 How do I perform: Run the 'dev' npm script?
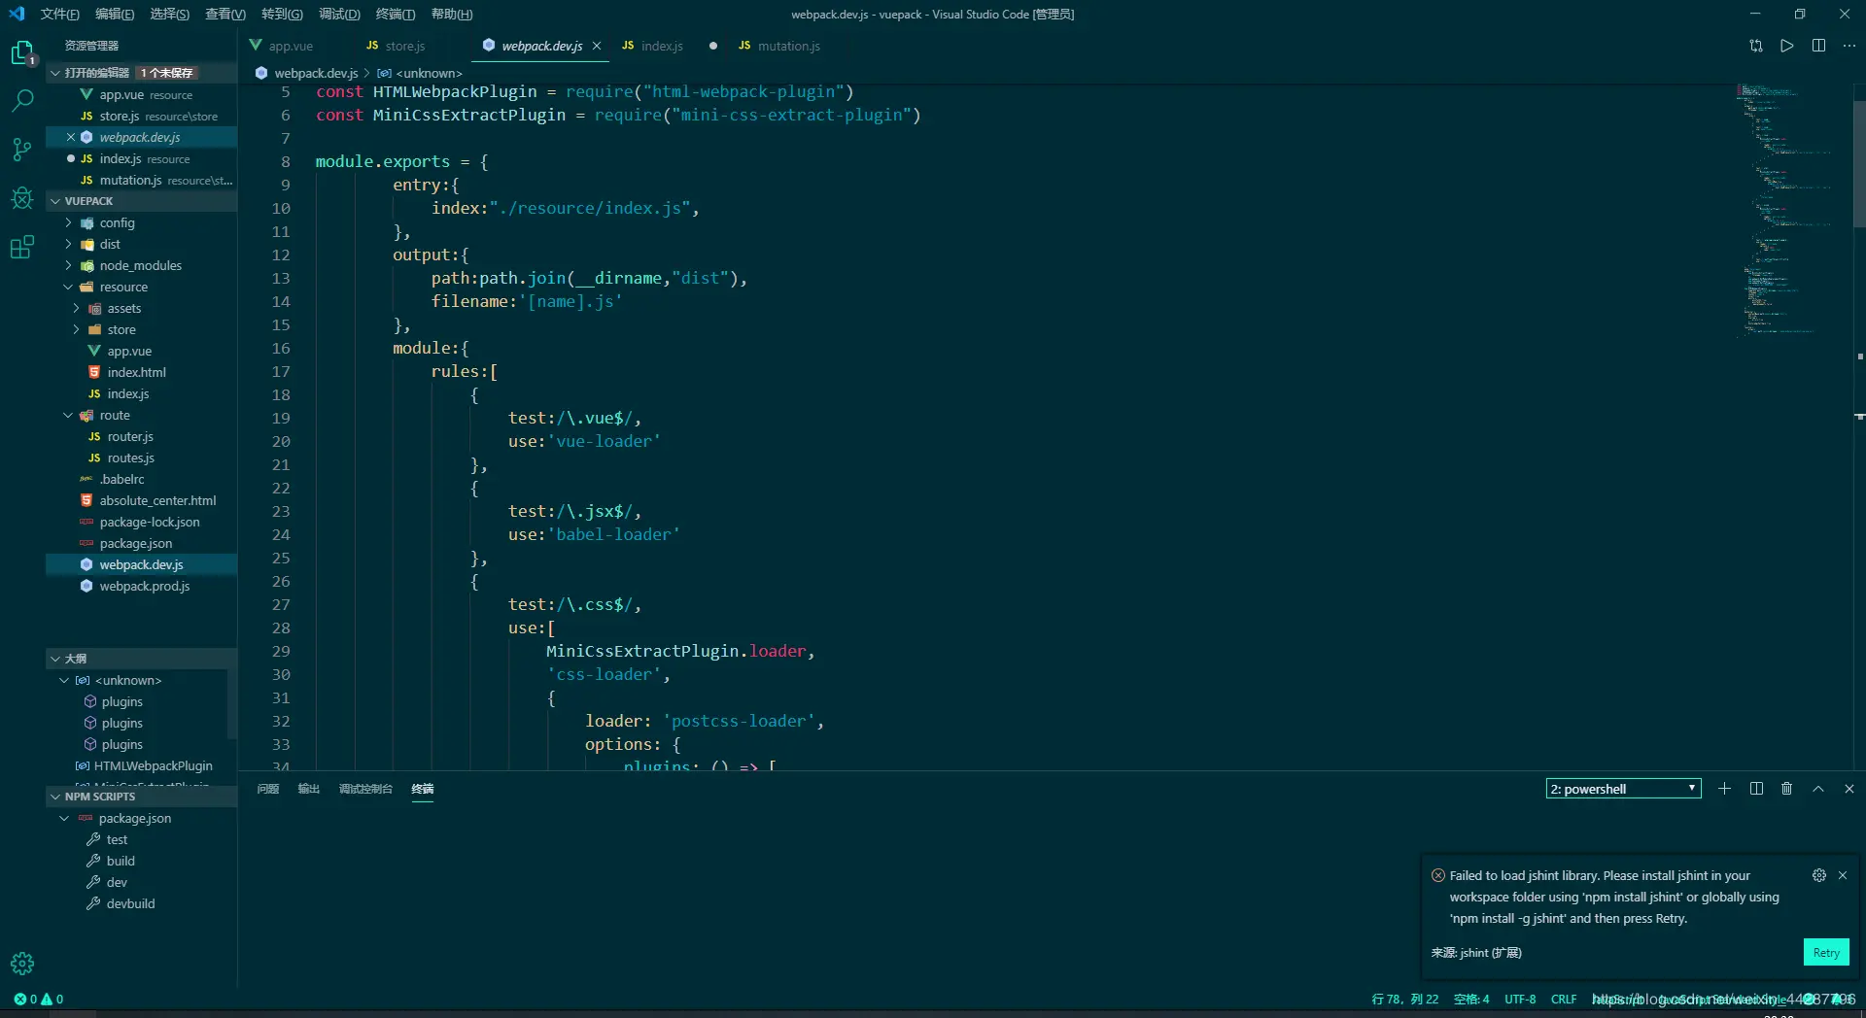[117, 882]
